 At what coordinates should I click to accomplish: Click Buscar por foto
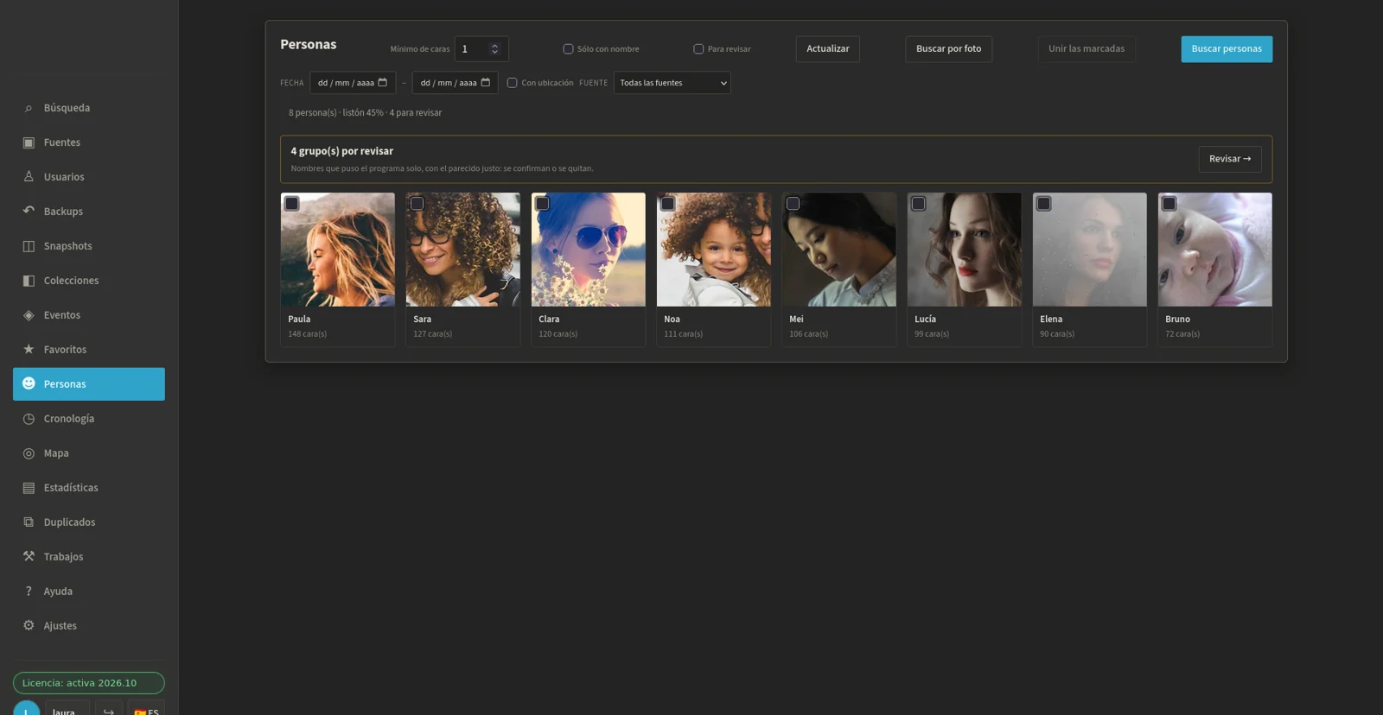click(x=949, y=49)
